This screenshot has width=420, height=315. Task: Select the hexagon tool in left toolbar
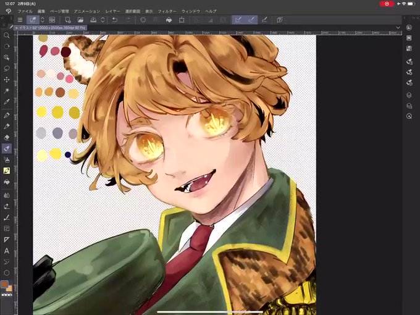[7, 273]
